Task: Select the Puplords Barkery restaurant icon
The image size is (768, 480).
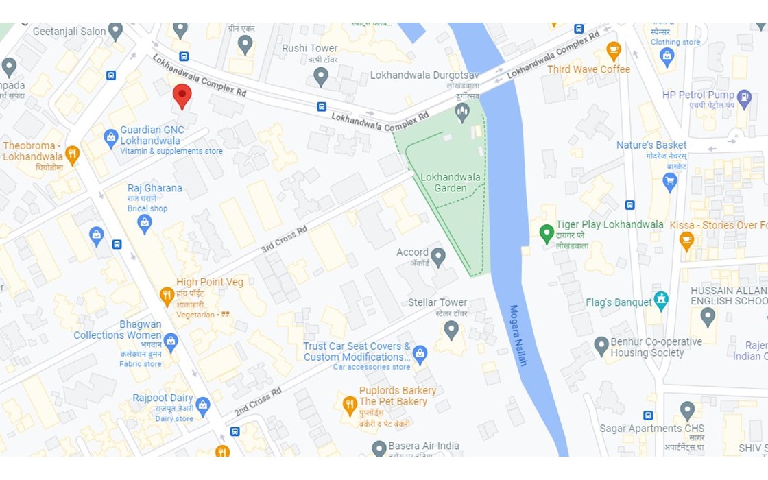Action: 349,406
